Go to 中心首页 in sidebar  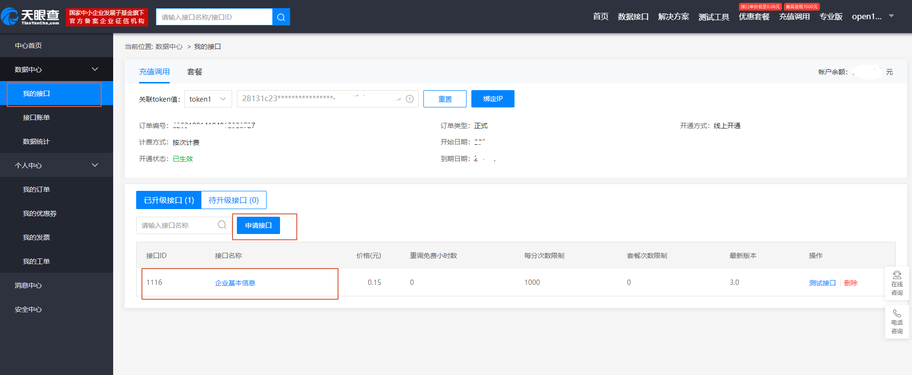pos(57,46)
